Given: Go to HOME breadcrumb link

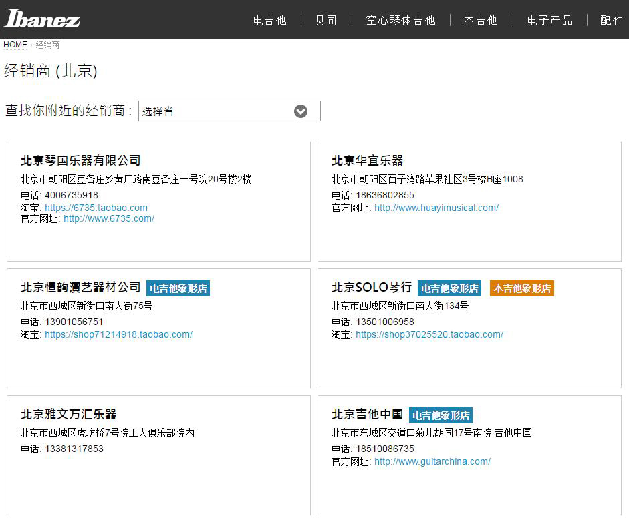Looking at the screenshot, I should pyautogui.click(x=15, y=45).
